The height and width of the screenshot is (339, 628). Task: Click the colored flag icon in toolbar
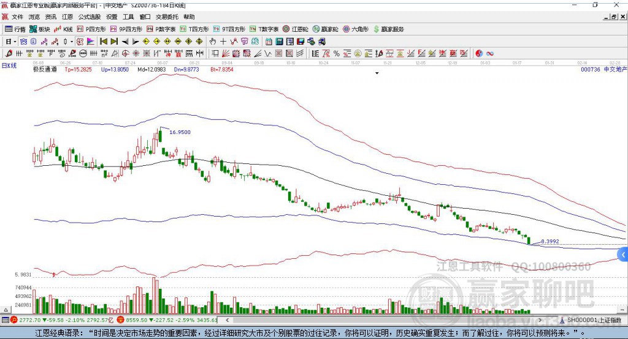tap(91, 42)
